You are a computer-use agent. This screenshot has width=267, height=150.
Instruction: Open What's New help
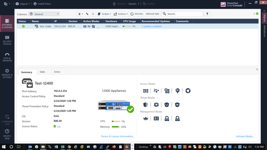[7, 134]
